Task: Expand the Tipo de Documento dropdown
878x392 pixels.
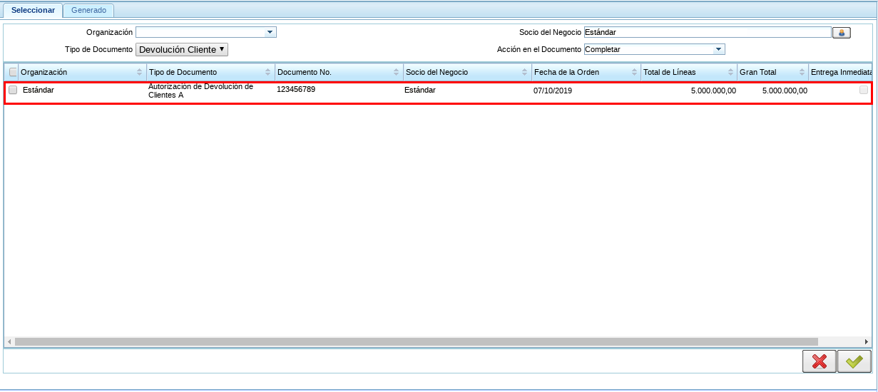Action: point(182,50)
